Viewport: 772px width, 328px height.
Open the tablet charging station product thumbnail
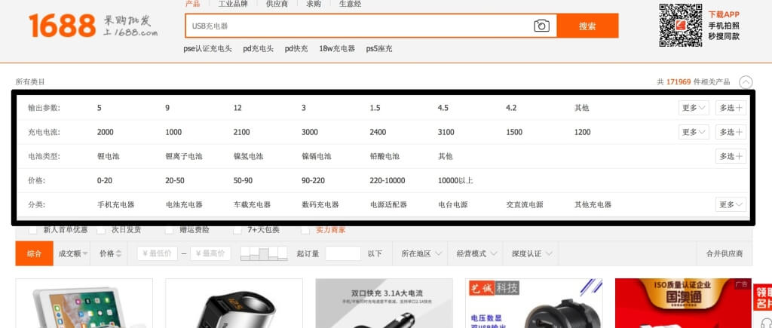(84, 303)
